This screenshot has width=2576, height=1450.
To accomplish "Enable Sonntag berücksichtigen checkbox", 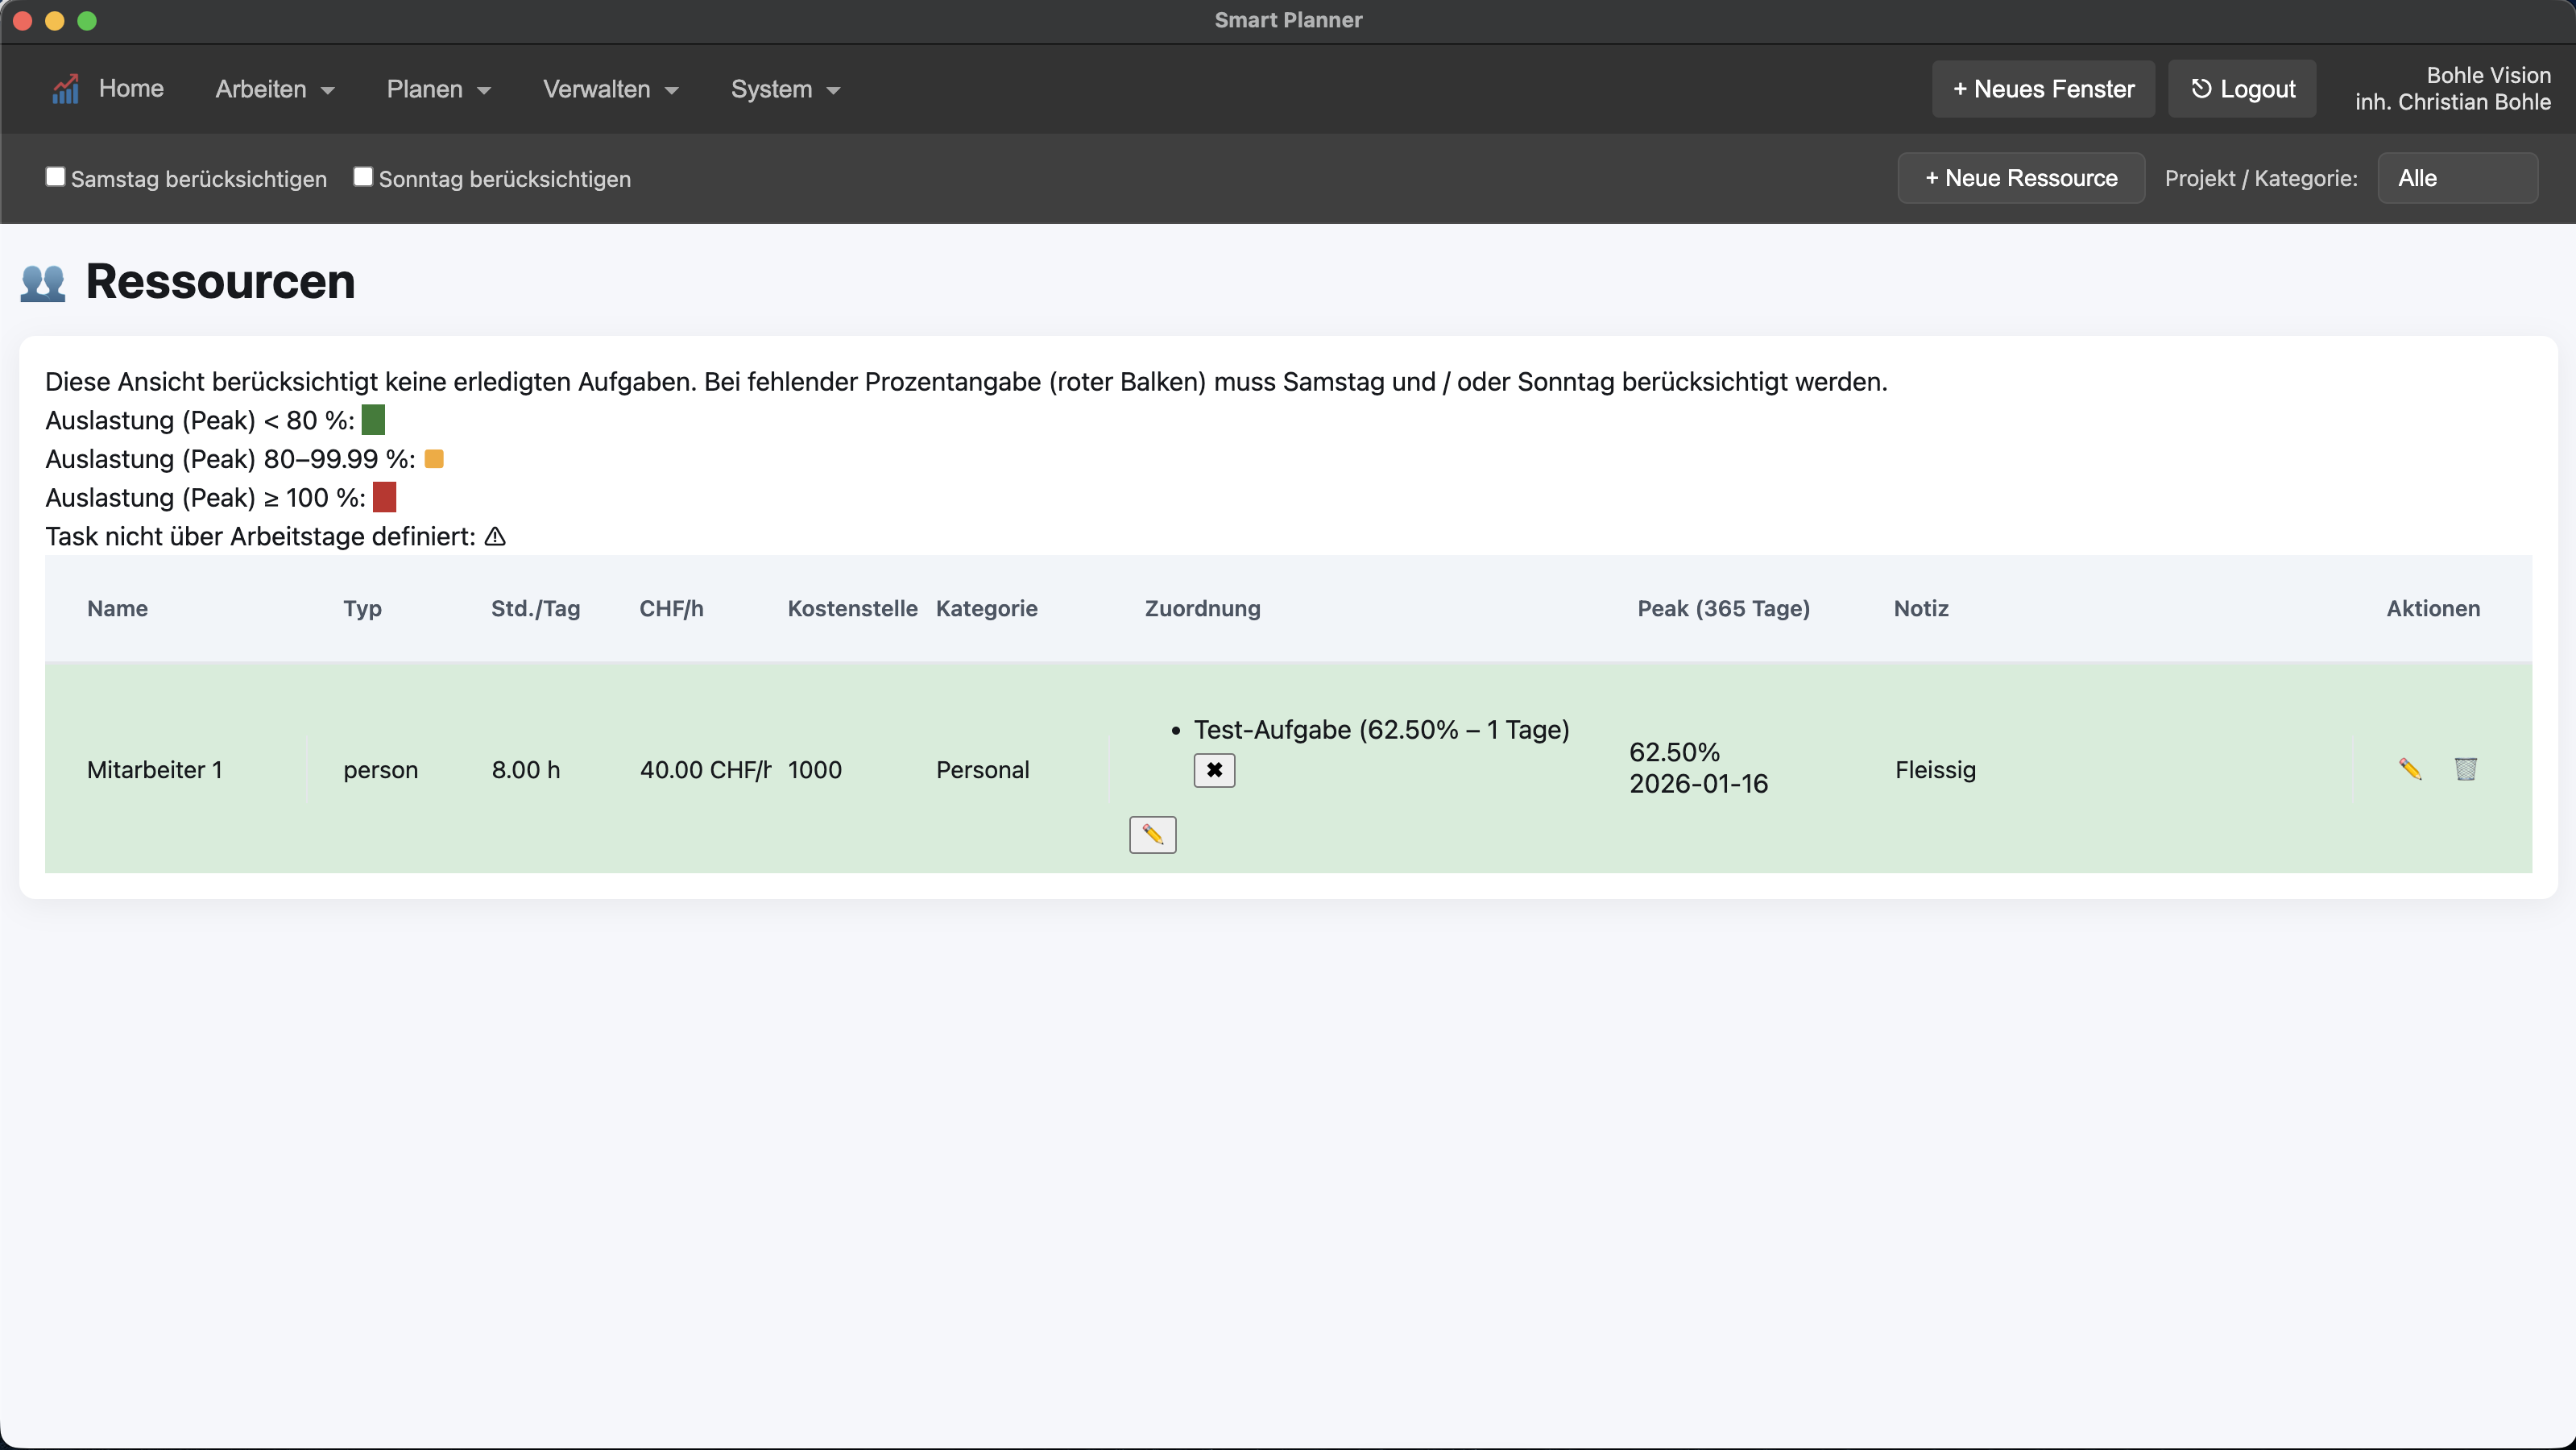I will pyautogui.click(x=363, y=177).
